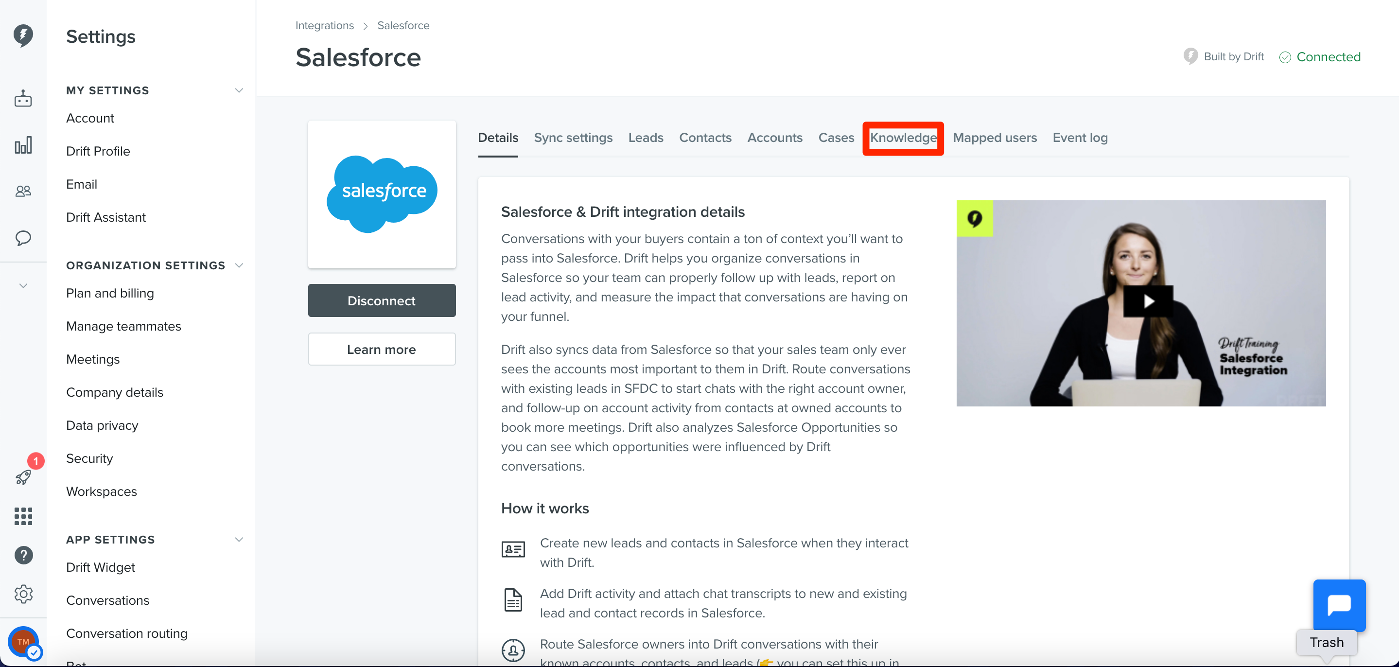Click the Learn more button

(381, 349)
